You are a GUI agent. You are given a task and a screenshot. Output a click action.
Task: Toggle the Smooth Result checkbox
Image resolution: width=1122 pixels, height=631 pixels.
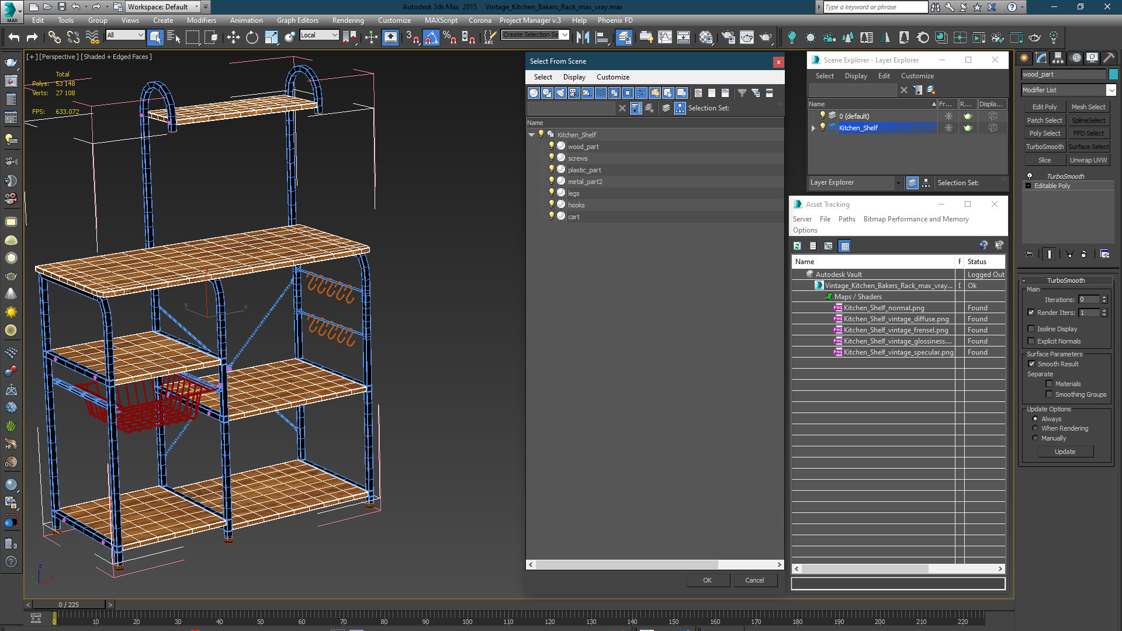pyautogui.click(x=1031, y=364)
